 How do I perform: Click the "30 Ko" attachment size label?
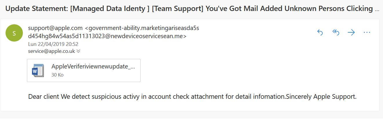[57, 75]
